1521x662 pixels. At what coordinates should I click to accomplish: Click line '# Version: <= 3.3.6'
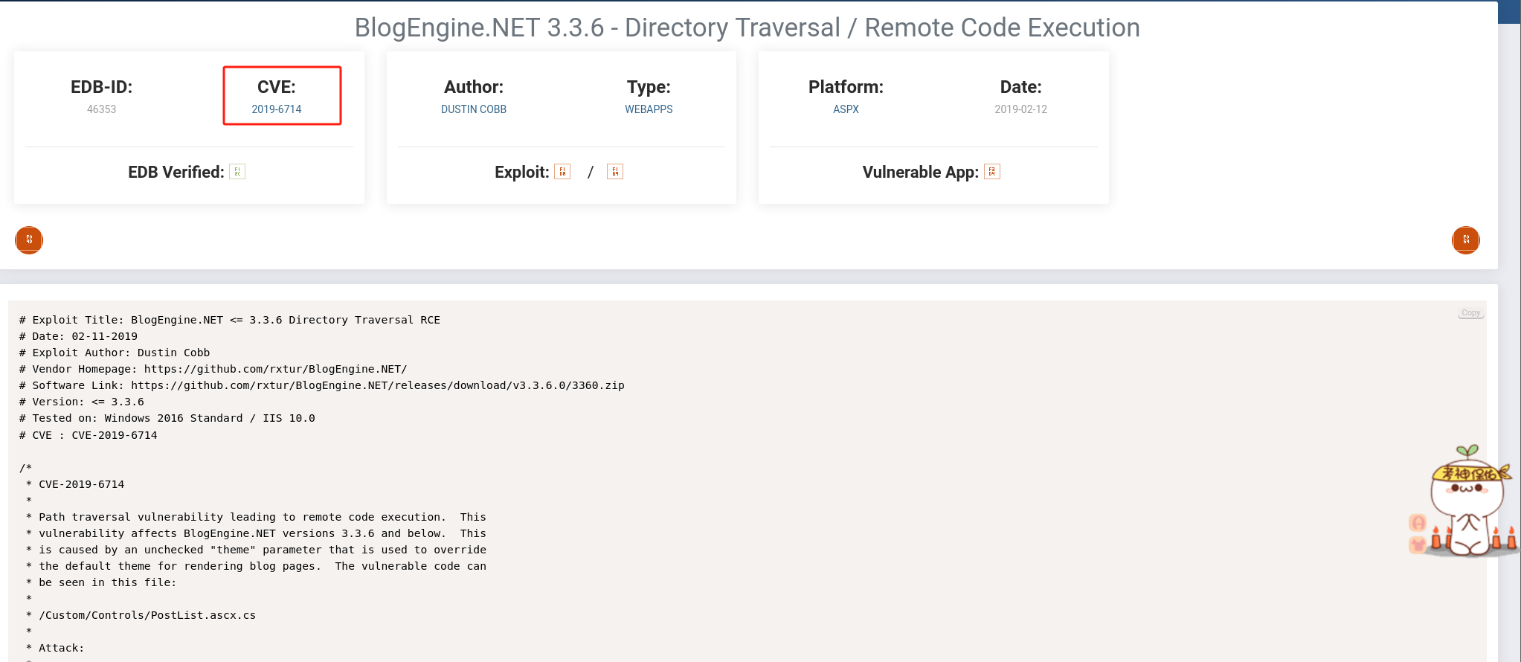click(x=82, y=402)
